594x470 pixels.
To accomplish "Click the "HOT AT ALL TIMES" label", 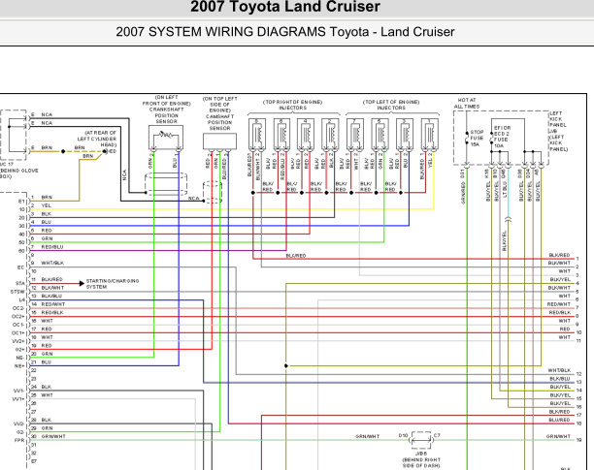I will point(467,104).
